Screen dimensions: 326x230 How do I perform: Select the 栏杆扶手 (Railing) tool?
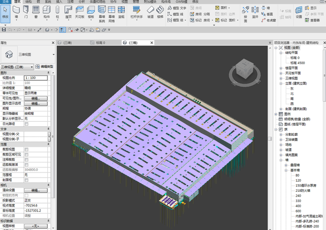(137, 13)
